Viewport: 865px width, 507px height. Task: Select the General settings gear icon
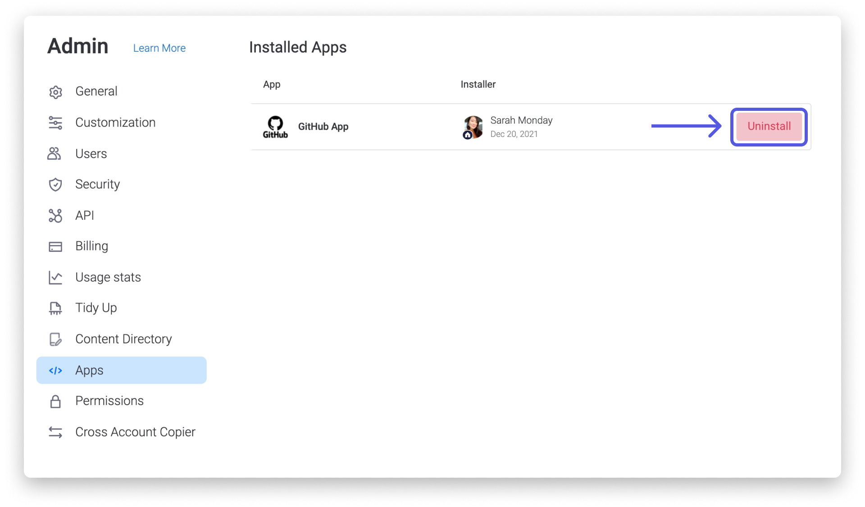pyautogui.click(x=55, y=92)
